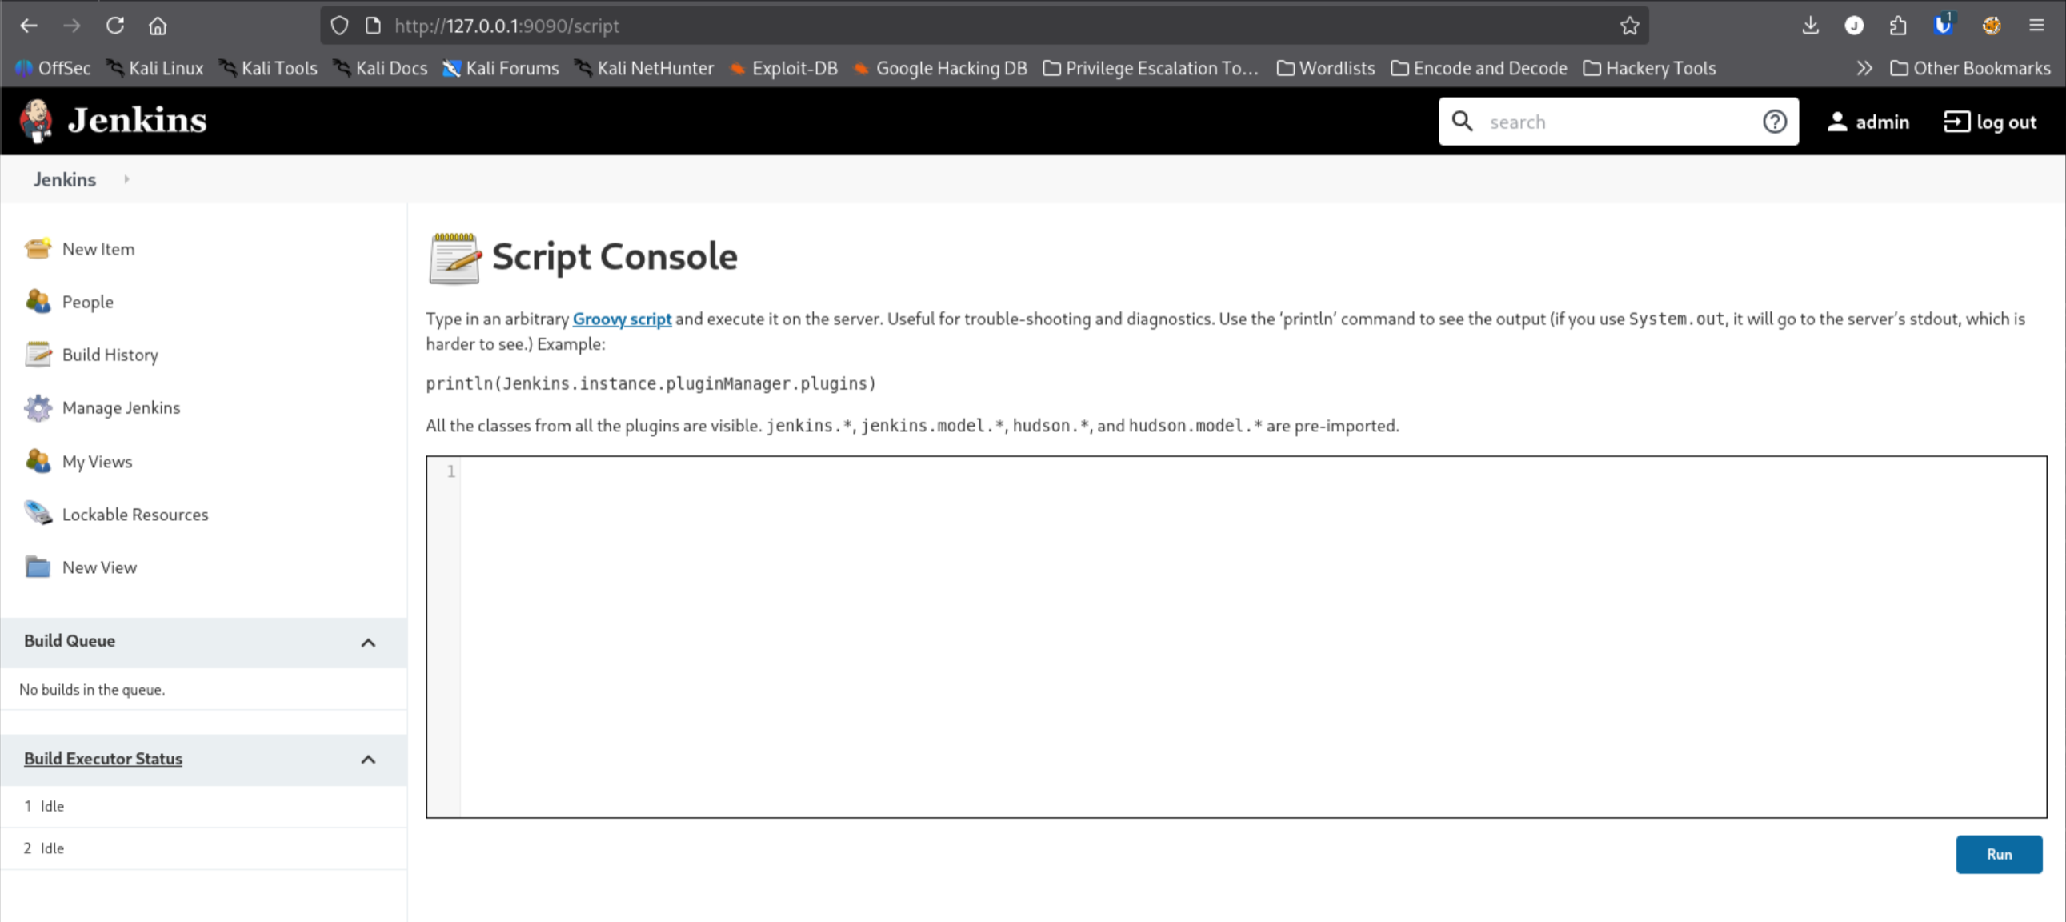Open the orange globe extension icon
2066x922 pixels.
1992,26
